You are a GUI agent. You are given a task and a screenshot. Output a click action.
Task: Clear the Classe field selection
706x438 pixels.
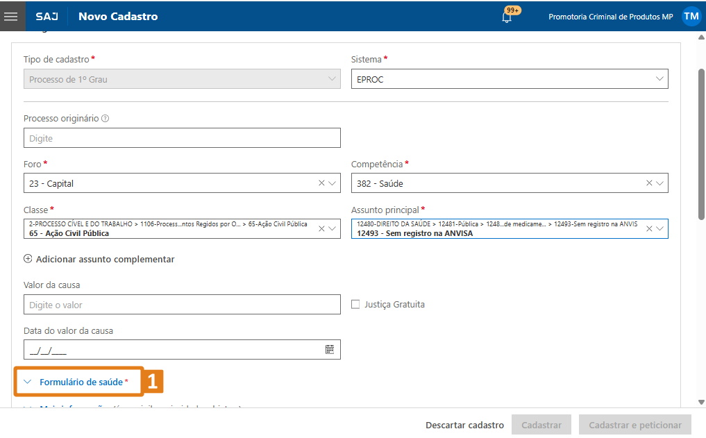point(321,228)
